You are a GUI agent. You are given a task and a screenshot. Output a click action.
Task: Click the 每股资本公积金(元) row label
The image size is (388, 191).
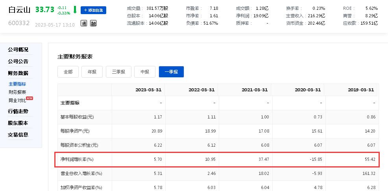(79, 146)
